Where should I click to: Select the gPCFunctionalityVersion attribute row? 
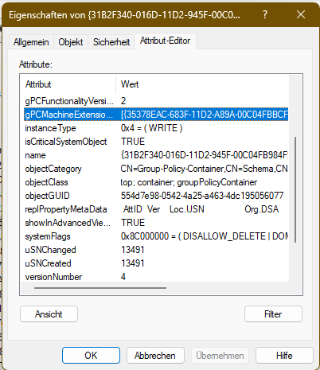[x=156, y=101]
